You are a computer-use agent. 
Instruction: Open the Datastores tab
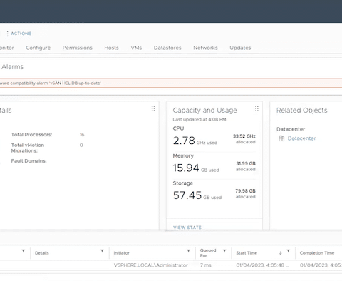[x=167, y=48]
